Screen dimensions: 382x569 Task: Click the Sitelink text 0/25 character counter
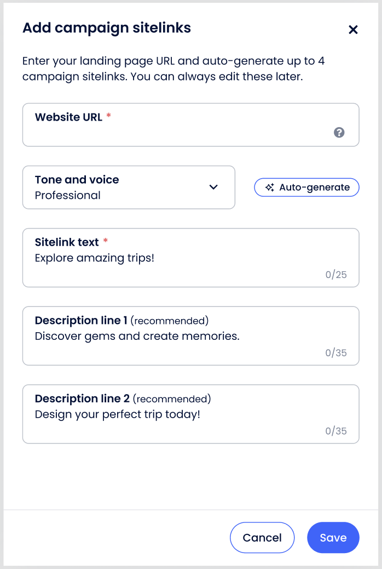point(336,275)
